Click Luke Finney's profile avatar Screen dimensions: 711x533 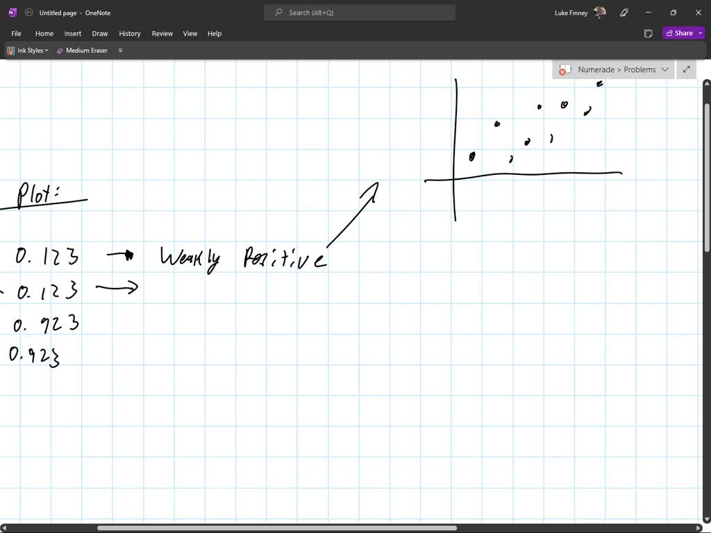click(599, 12)
